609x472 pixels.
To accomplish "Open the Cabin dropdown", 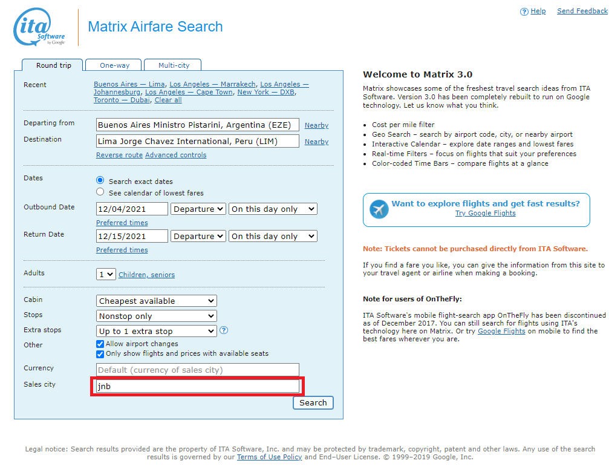I will click(x=156, y=301).
